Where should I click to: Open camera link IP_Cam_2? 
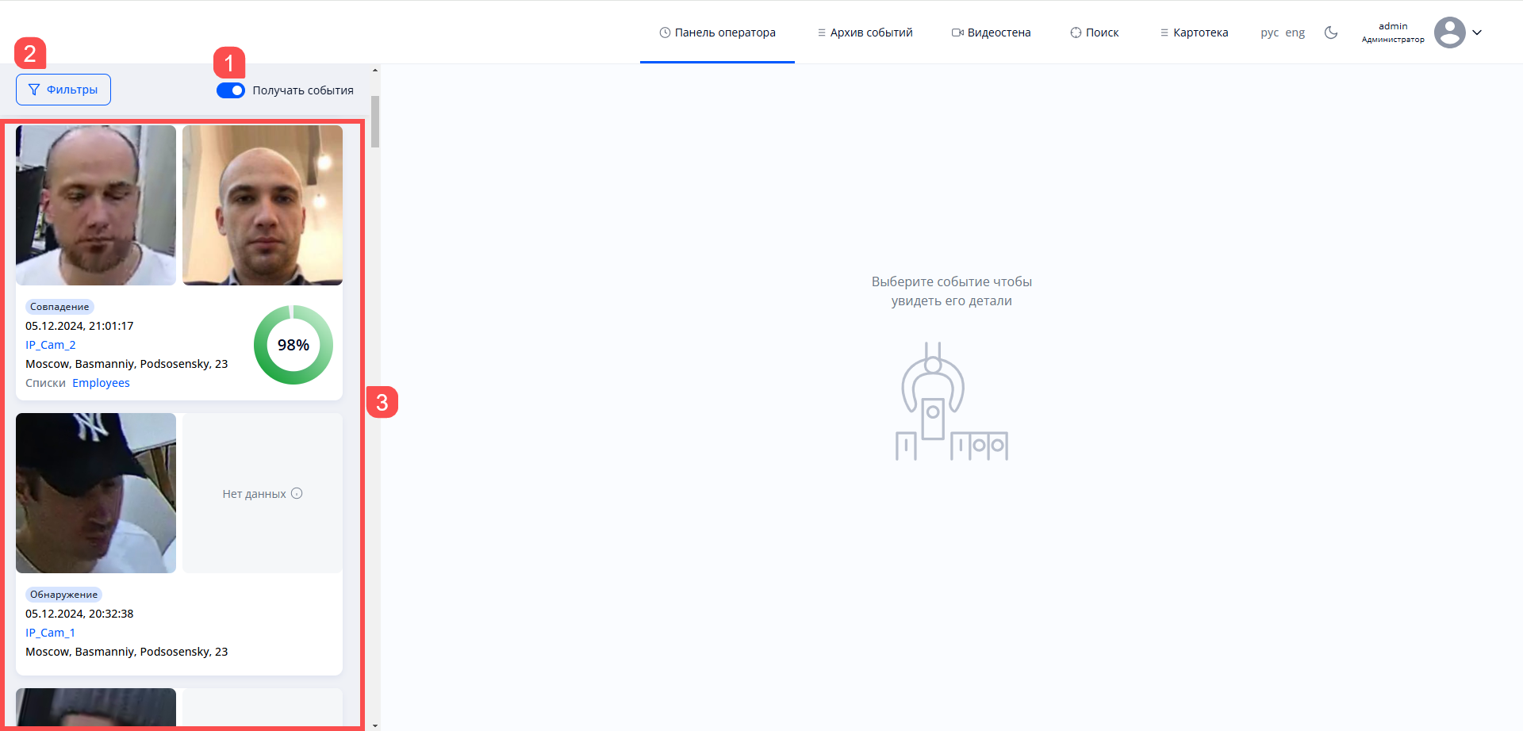tap(50, 345)
